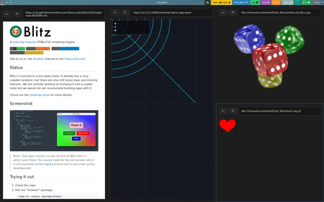Viewport: 324px width, 202px height.
Task: Go back in the omnishell-demo-app.wasm pane
Action: point(115,12)
